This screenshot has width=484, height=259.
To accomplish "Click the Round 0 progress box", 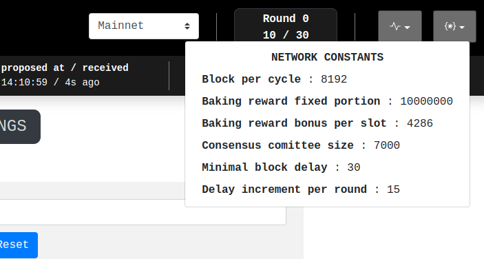I will coord(286,25).
